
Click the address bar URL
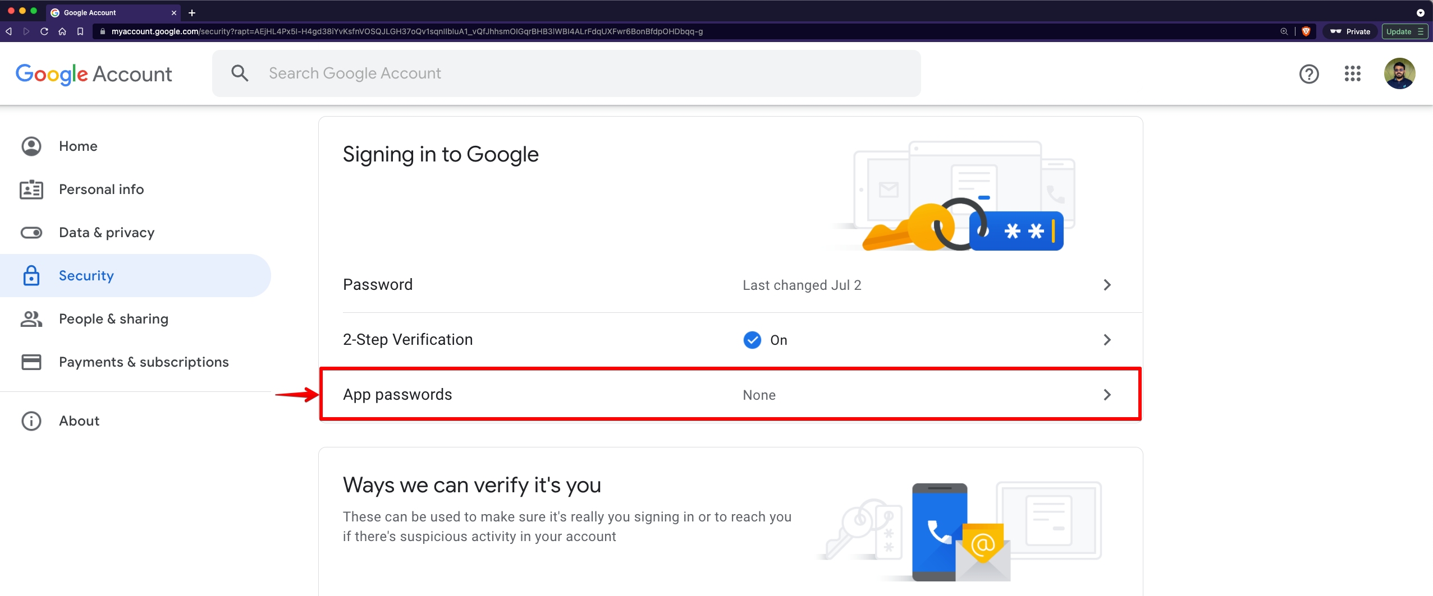click(x=407, y=31)
